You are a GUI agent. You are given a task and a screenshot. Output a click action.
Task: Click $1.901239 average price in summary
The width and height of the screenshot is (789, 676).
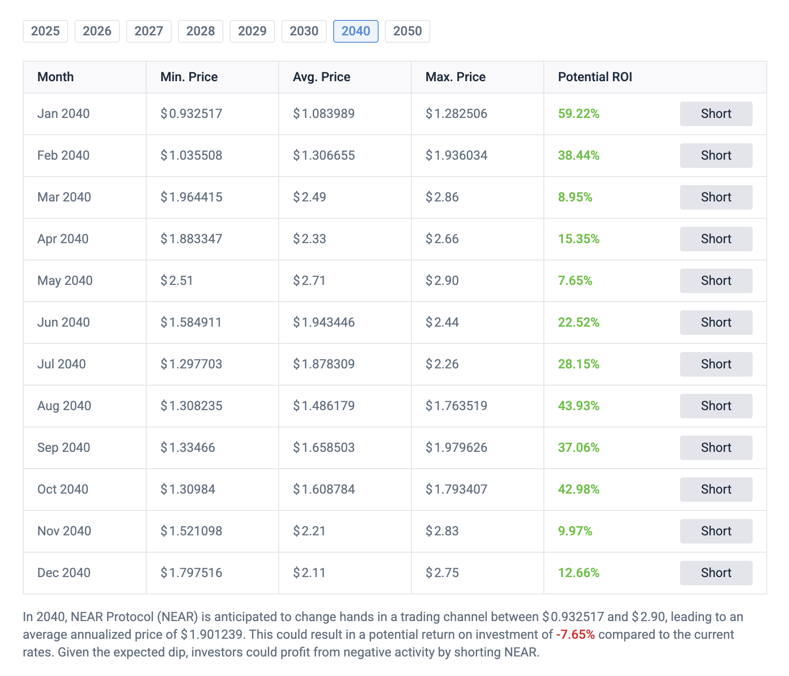pyautogui.click(x=212, y=635)
